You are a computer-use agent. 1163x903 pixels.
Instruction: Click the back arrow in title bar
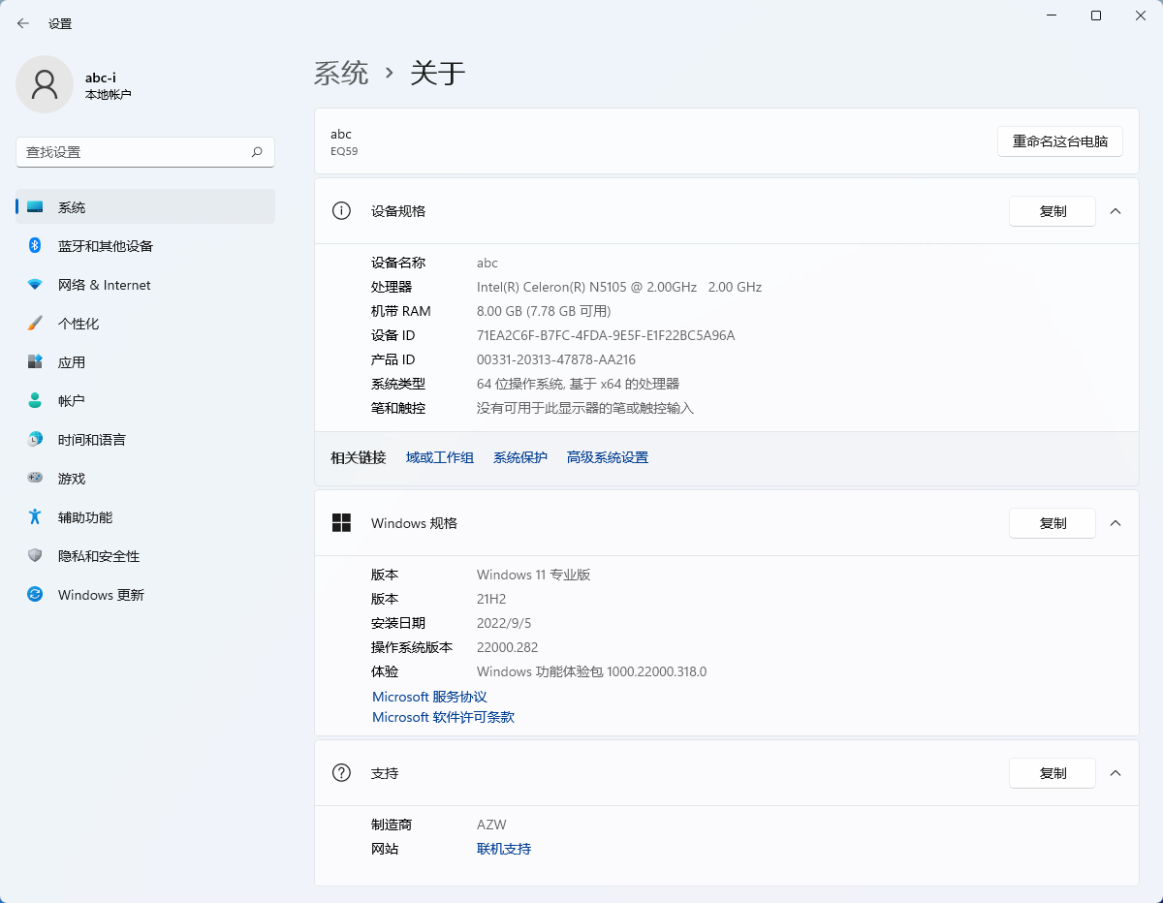pyautogui.click(x=23, y=23)
